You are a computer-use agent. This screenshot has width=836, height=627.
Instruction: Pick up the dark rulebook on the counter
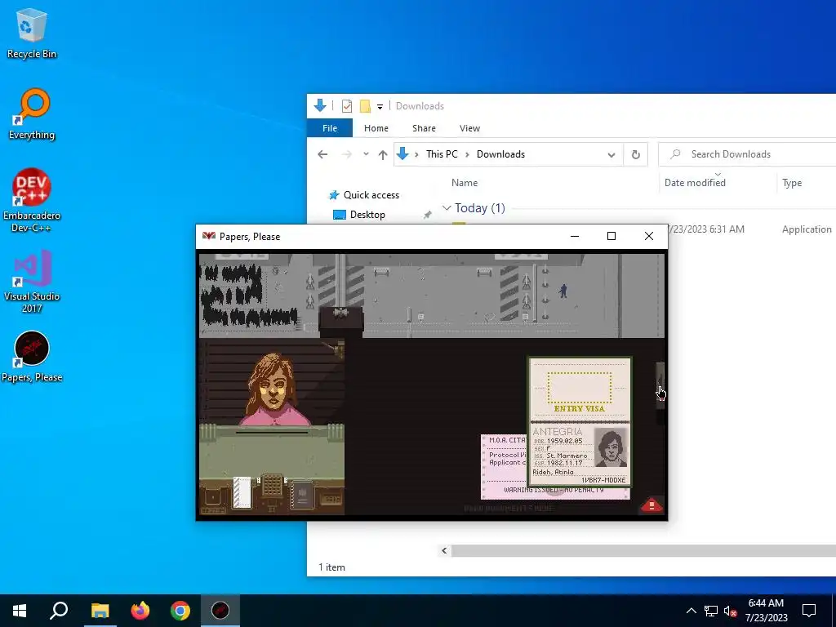[302, 494]
